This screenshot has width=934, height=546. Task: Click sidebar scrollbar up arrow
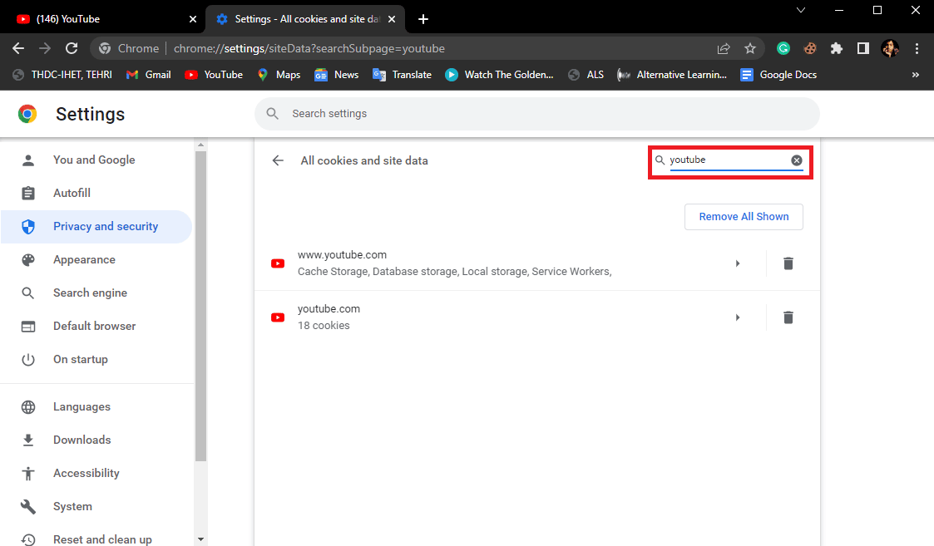(x=200, y=145)
